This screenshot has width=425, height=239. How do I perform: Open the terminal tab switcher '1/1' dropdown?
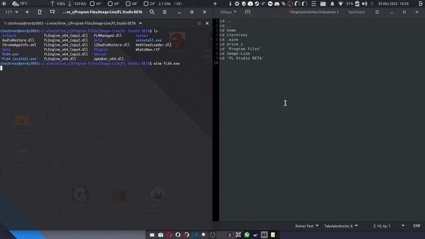click(12, 12)
